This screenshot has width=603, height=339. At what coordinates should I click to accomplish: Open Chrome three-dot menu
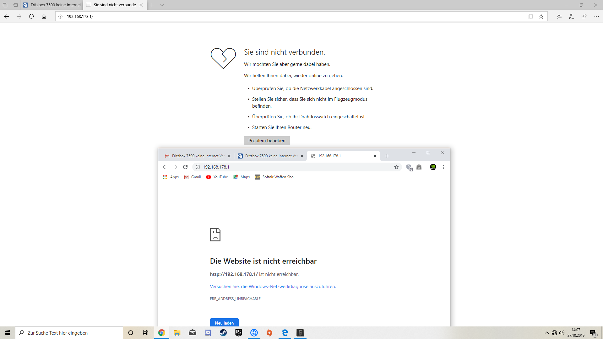443,167
